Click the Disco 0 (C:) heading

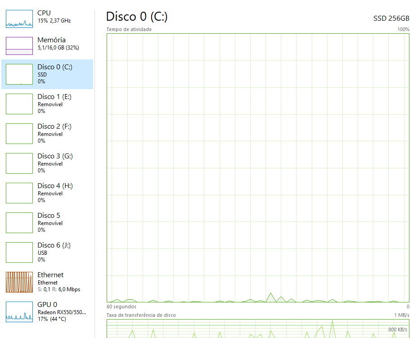[x=137, y=17]
